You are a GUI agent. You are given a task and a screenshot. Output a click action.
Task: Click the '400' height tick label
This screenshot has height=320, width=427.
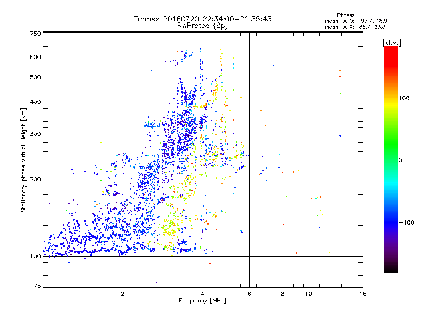[x=35, y=102]
